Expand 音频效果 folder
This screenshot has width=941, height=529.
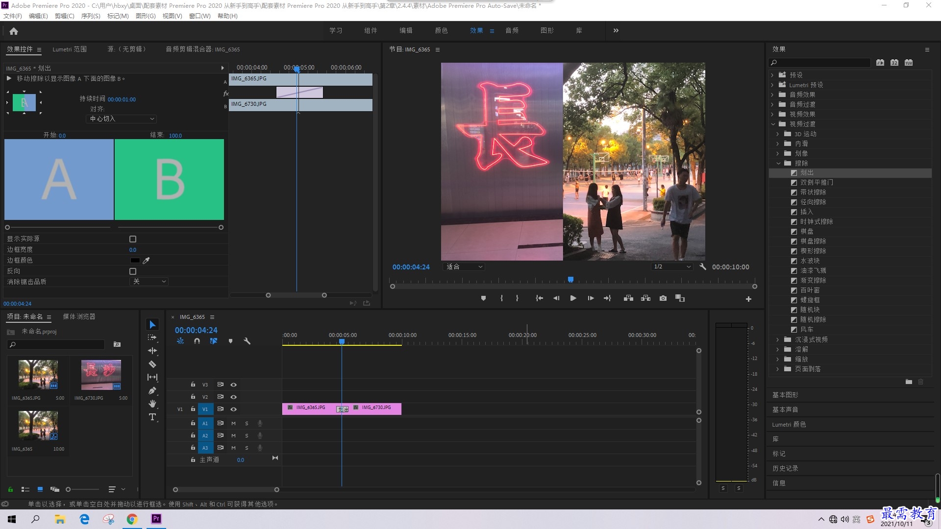773,95
